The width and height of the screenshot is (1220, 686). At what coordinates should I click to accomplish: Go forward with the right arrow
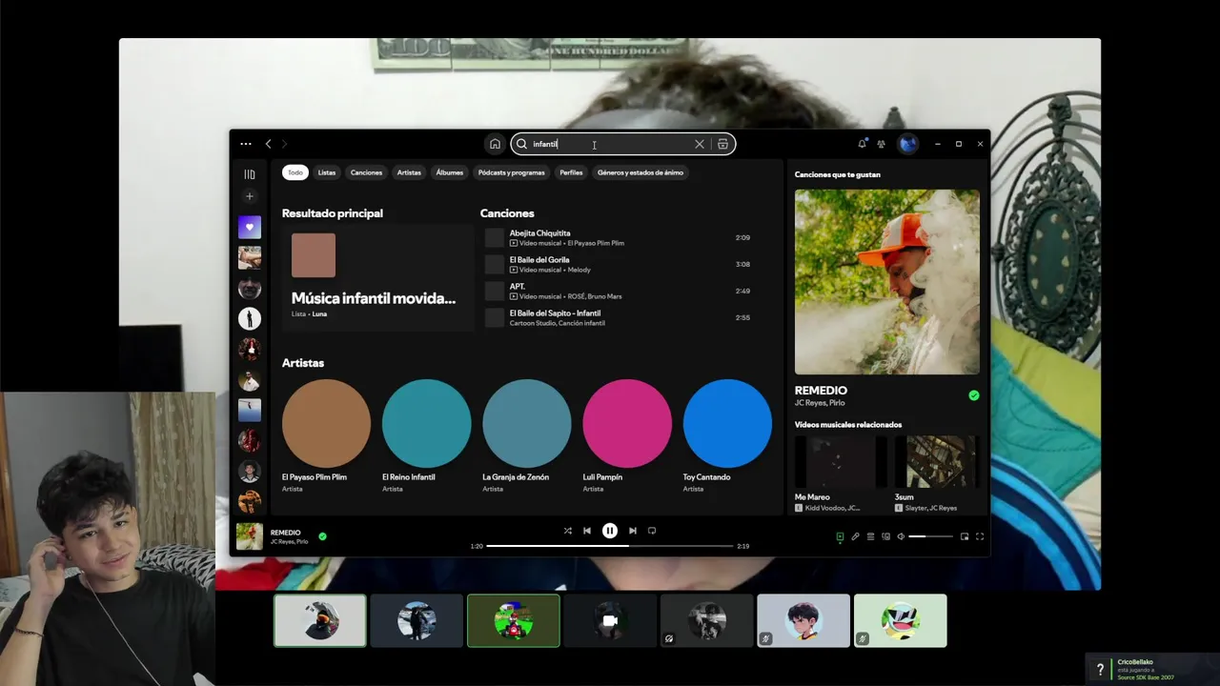coord(284,144)
